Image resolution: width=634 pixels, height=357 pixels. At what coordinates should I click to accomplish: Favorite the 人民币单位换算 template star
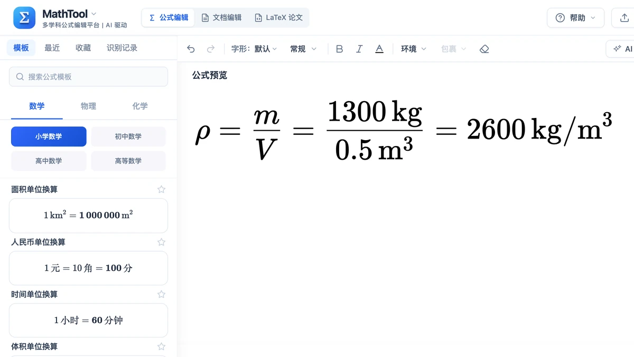[x=162, y=242]
